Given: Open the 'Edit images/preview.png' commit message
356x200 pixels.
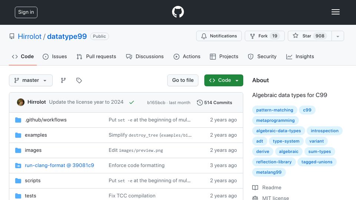Looking at the screenshot, I should (x=136, y=150).
